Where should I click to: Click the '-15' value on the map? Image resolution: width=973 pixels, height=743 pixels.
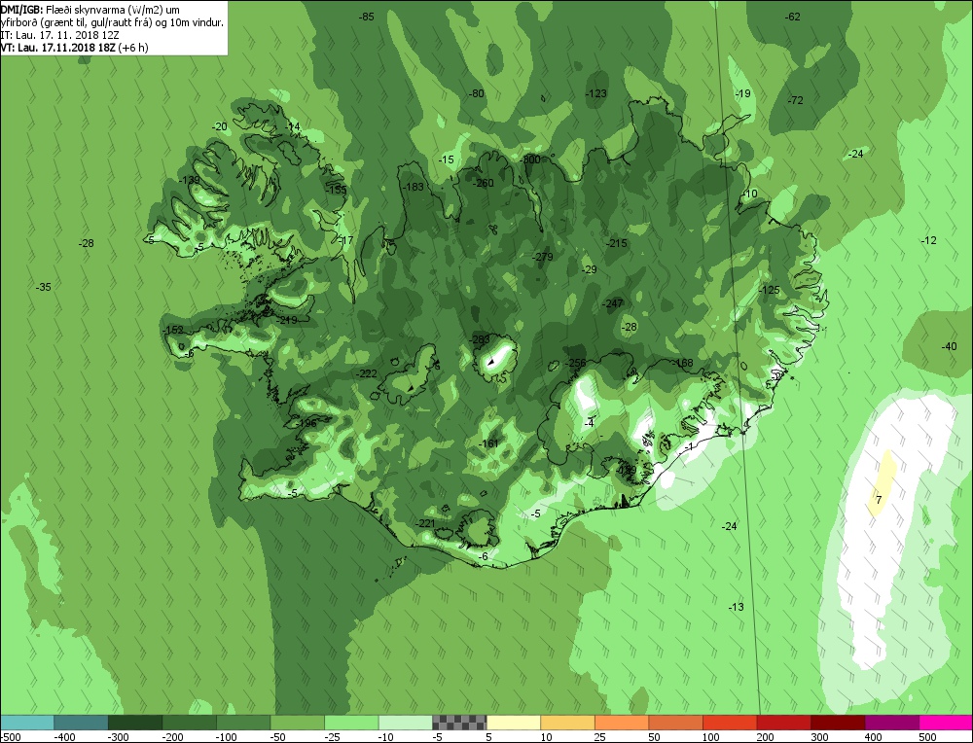[x=447, y=160]
